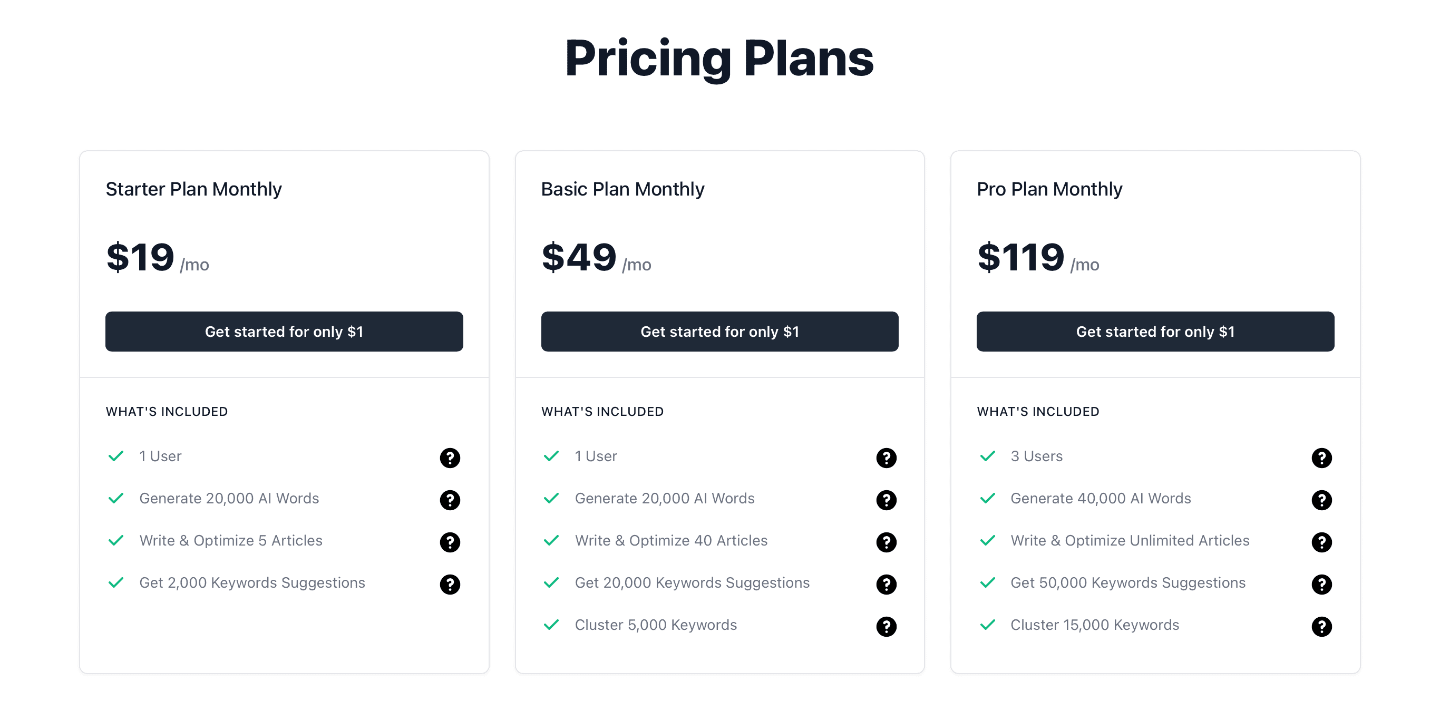Open help for Starter 20,000 AI Words

click(x=450, y=500)
